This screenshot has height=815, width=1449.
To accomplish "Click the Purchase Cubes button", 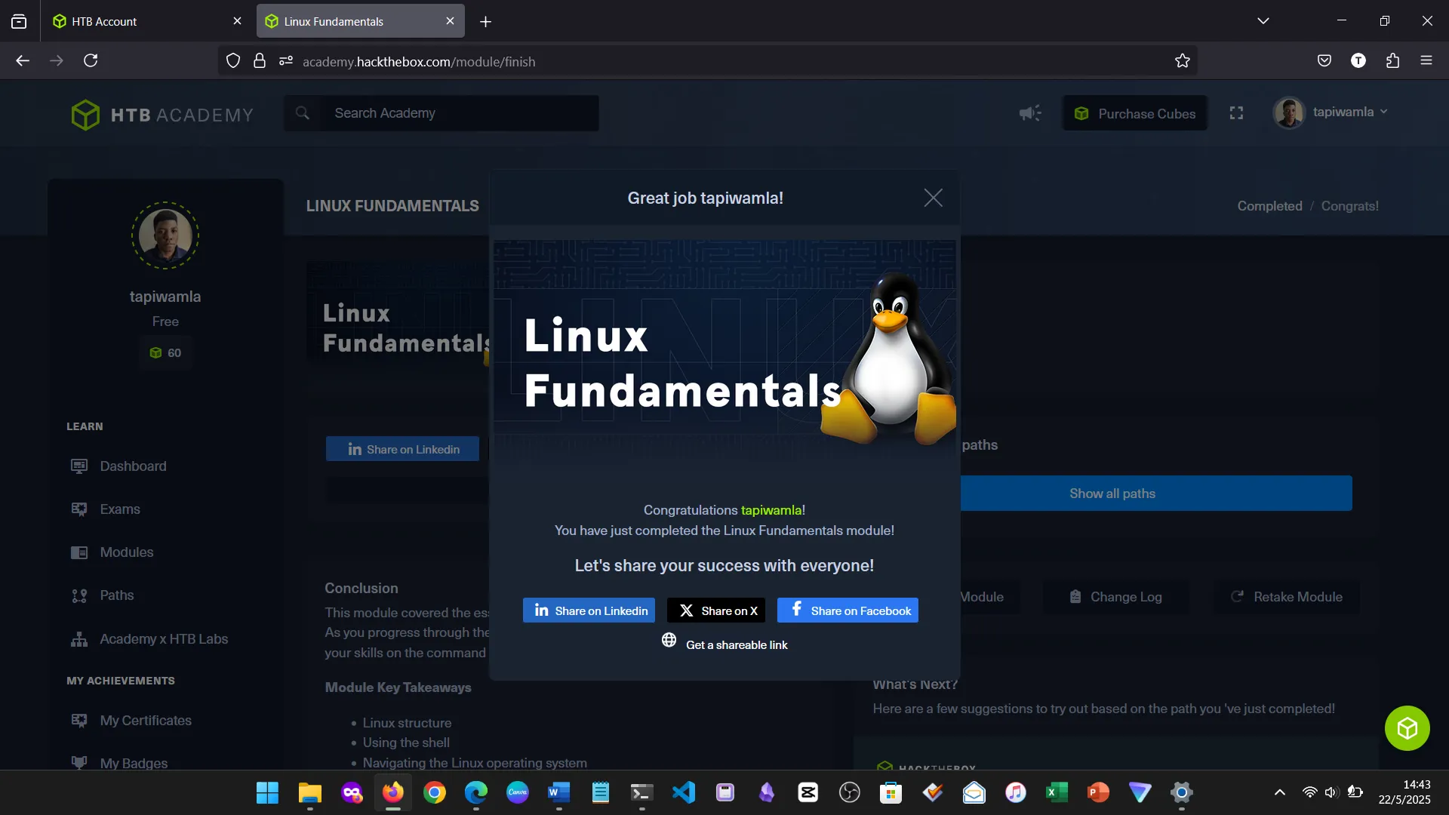I will 1135,113.
